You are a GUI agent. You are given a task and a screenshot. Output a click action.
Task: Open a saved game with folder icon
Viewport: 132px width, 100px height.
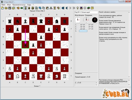(6, 8)
